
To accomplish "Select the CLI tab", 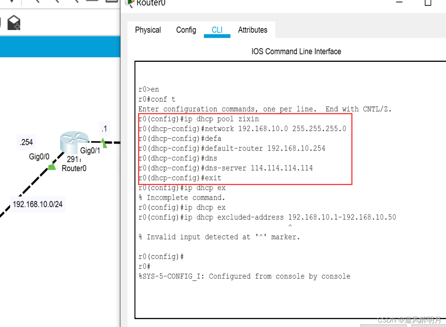I will tap(217, 30).
